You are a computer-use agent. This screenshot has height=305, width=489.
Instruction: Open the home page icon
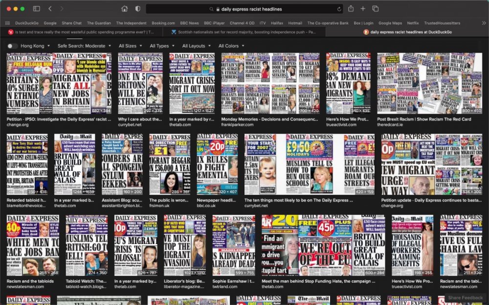click(124, 9)
